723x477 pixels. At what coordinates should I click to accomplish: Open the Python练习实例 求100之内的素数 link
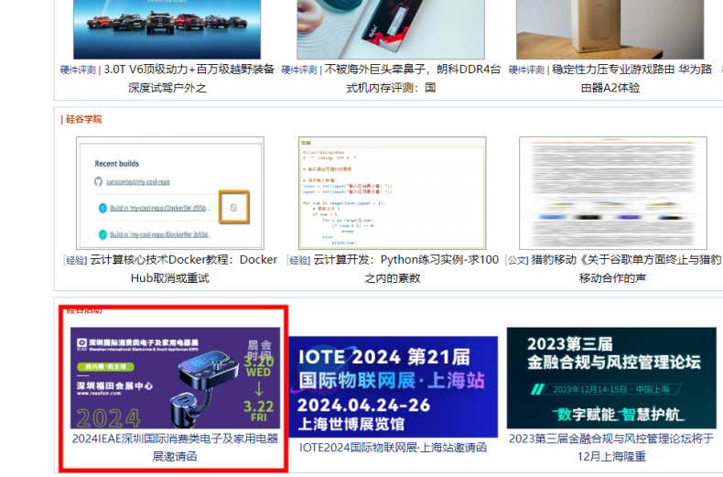click(406, 260)
